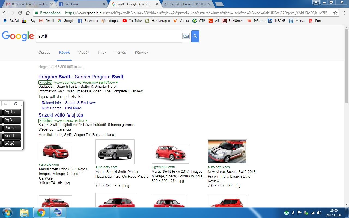Image resolution: width=349 pixels, height=218 pixels.
Task: Open the Gmail bookmark
Action: pyautogui.click(x=47, y=21)
